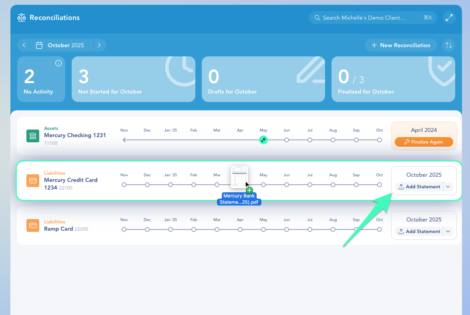
Task: Go to previous month arrow
Action: (24, 45)
